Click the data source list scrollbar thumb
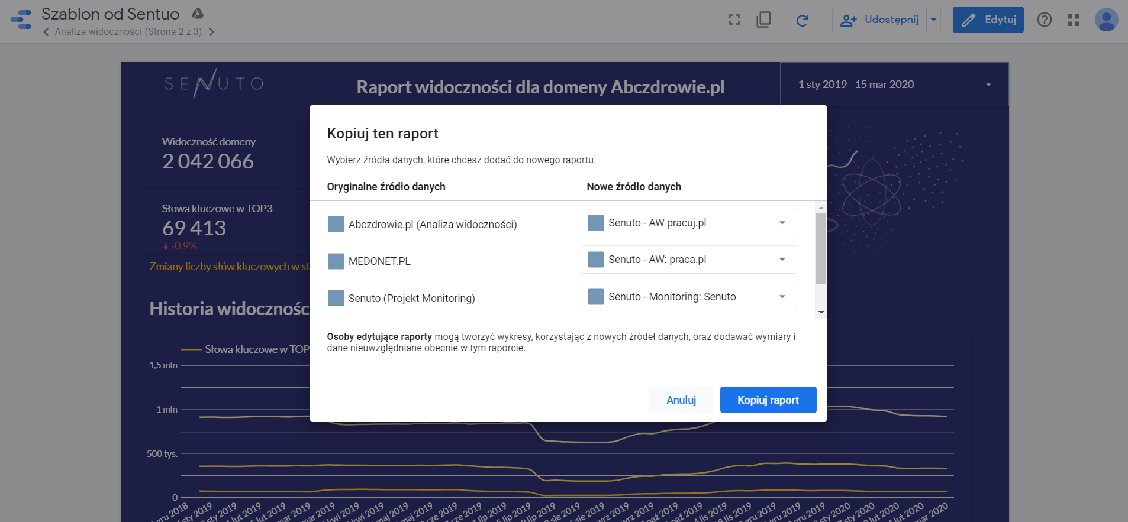Viewport: 1128px width, 522px height. [821, 249]
